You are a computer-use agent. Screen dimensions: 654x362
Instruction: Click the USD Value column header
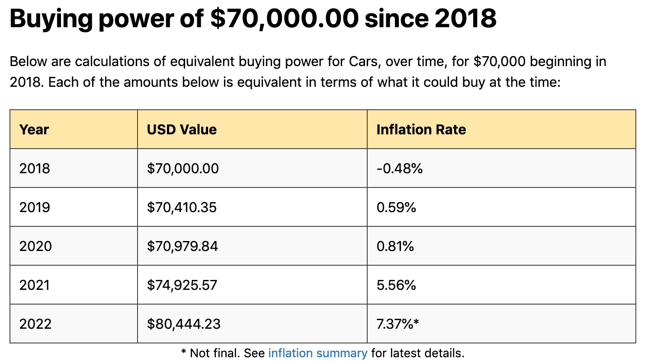tap(253, 130)
